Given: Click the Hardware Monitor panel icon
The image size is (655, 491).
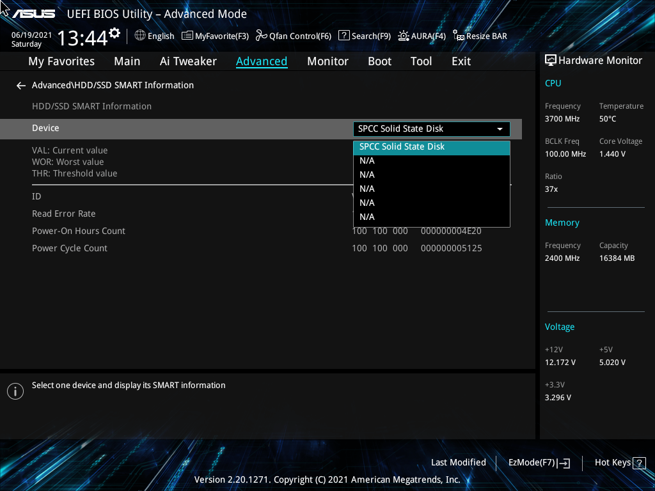Looking at the screenshot, I should [x=551, y=60].
